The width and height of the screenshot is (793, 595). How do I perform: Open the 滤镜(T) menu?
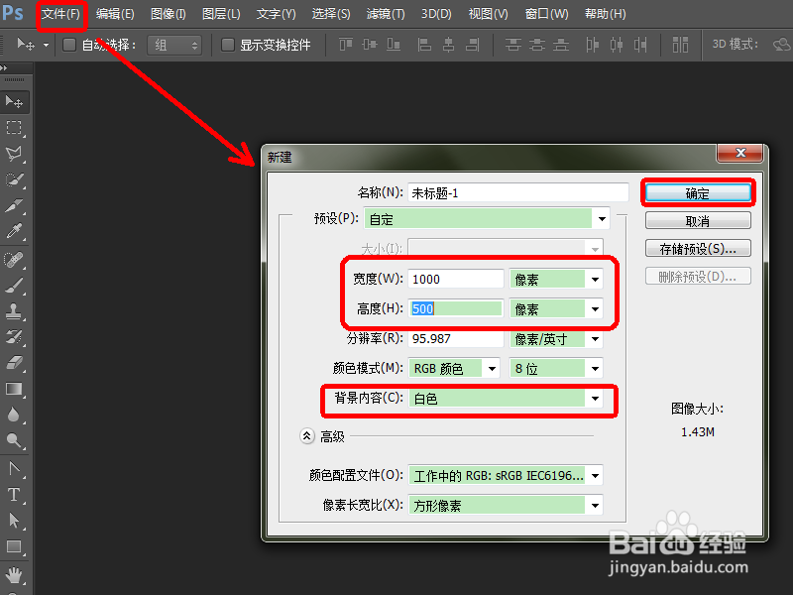click(x=386, y=14)
